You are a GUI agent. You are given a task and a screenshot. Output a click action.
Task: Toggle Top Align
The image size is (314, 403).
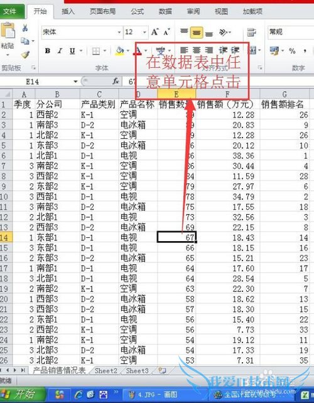coord(184,33)
